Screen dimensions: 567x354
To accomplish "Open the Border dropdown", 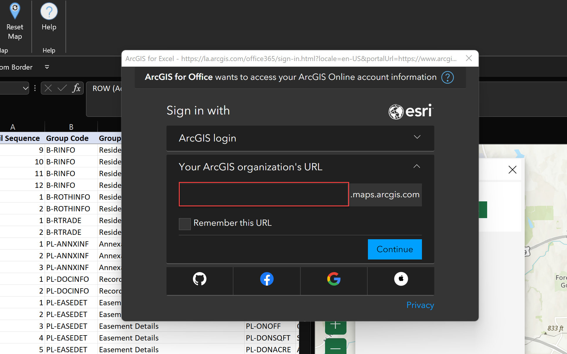I will click(47, 67).
